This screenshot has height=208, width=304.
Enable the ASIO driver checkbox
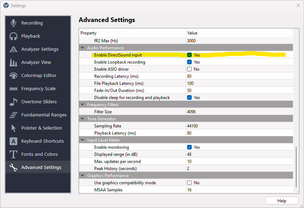[189, 69]
